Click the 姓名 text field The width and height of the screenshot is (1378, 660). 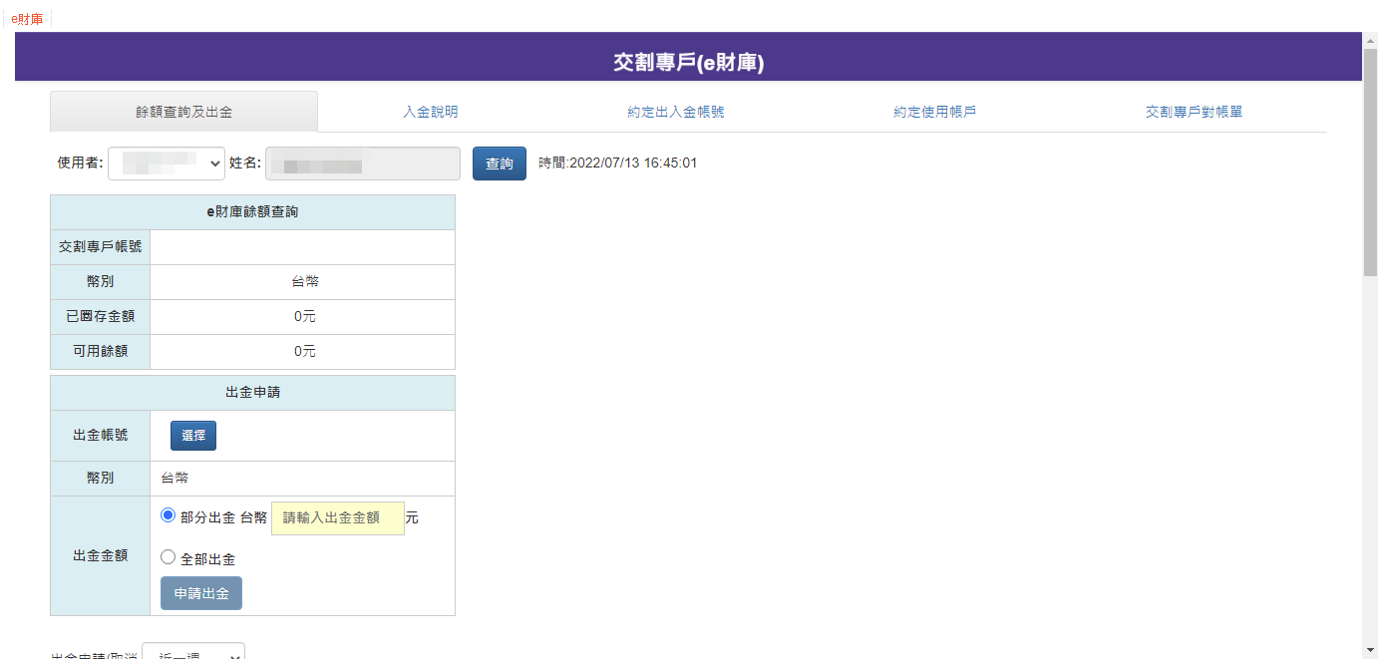(362, 164)
